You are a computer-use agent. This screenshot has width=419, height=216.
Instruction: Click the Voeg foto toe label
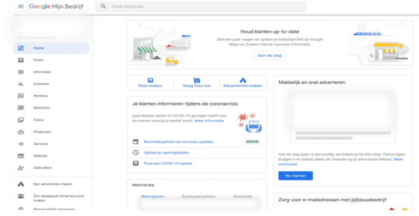(196, 86)
